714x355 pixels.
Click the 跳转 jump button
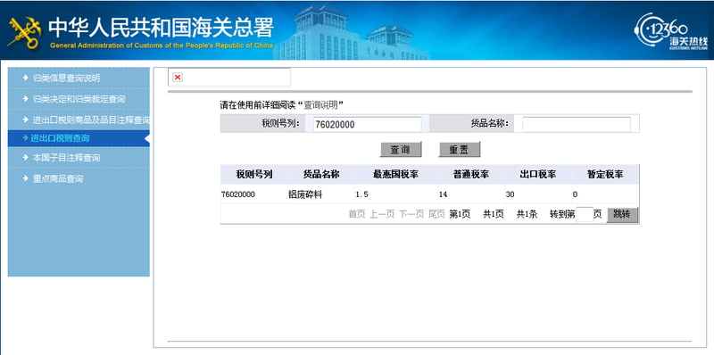[622, 215]
